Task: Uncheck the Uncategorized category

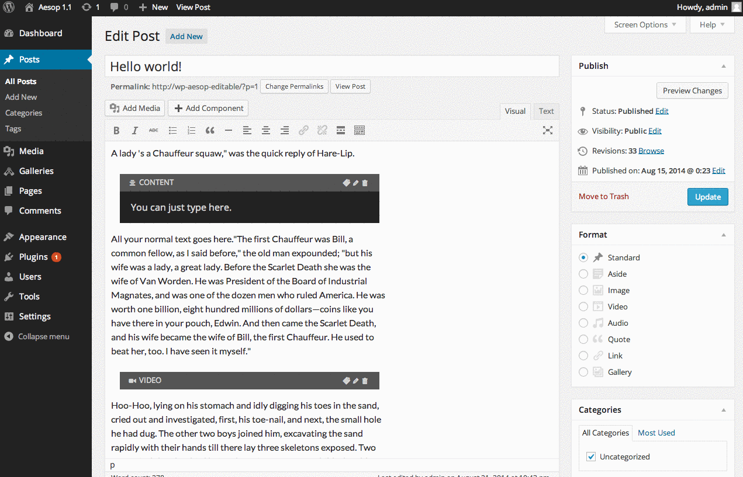Action: (591, 457)
